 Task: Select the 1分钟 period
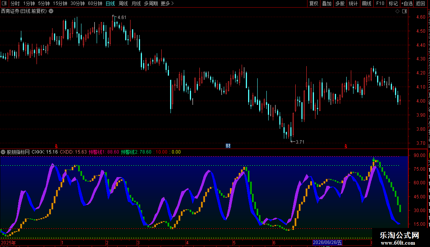tap(29, 3)
